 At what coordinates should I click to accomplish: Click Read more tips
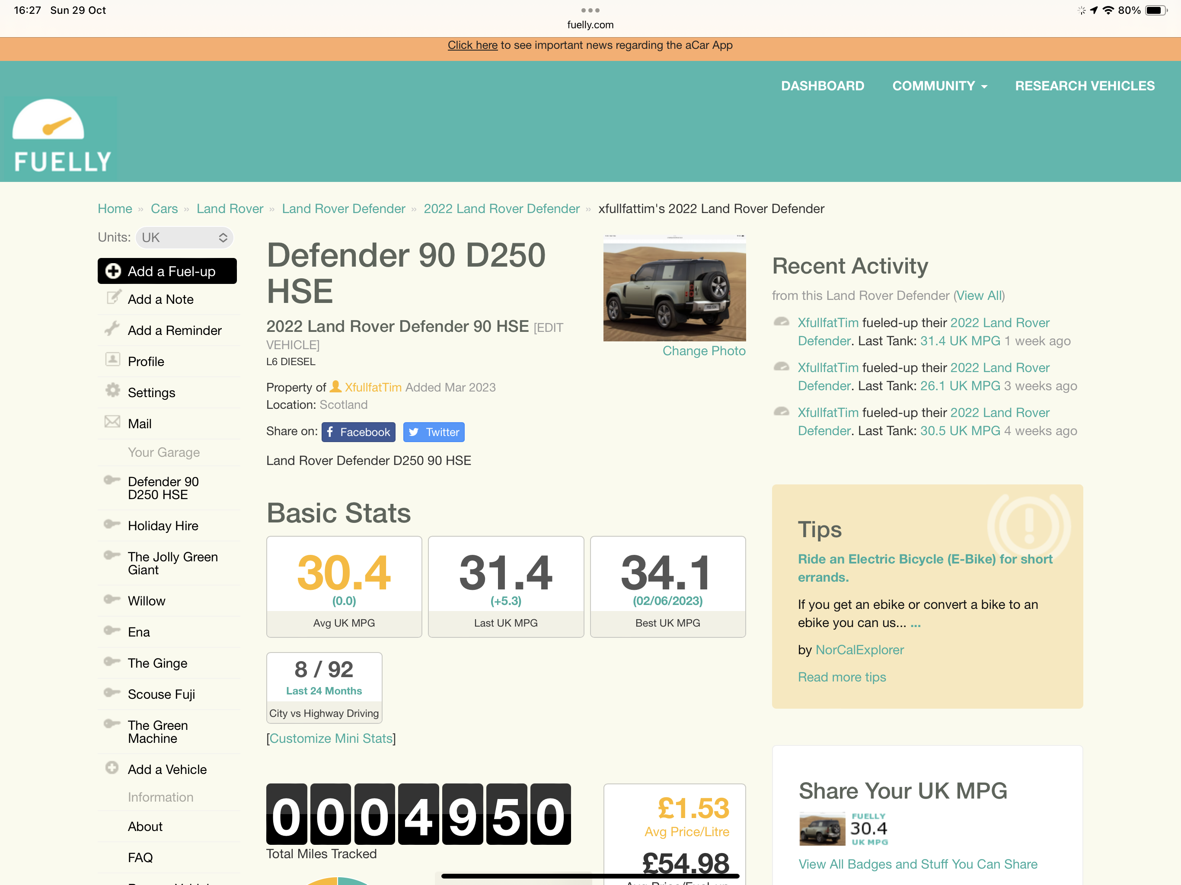coord(842,677)
